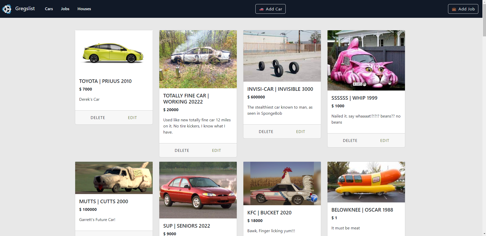This screenshot has height=236, width=486.
Task: Click the 'Nailed it. say whaaaat' description
Action: click(x=366, y=119)
